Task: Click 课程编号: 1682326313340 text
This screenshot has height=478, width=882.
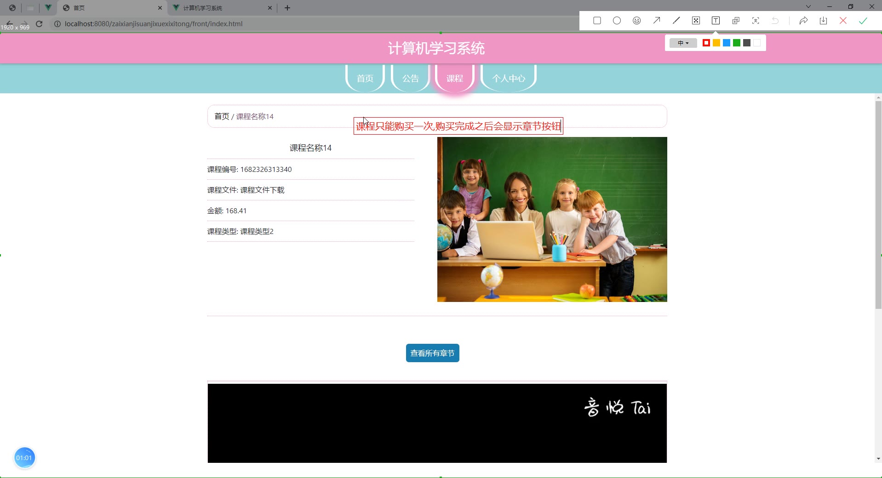Action: point(249,169)
